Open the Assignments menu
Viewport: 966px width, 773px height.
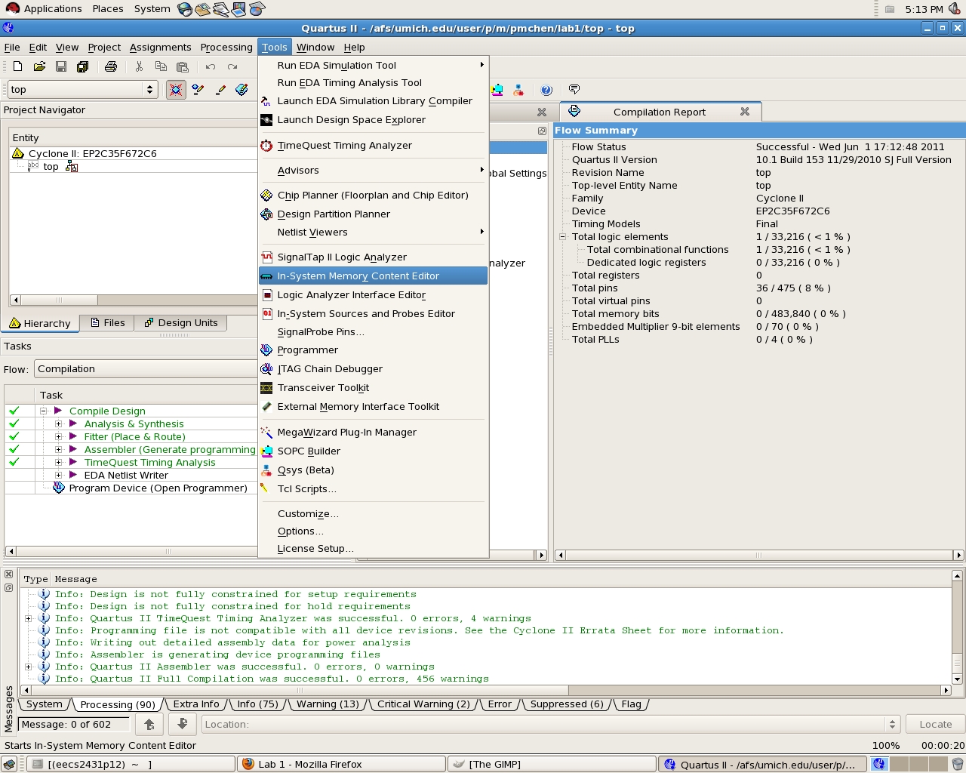160,48
